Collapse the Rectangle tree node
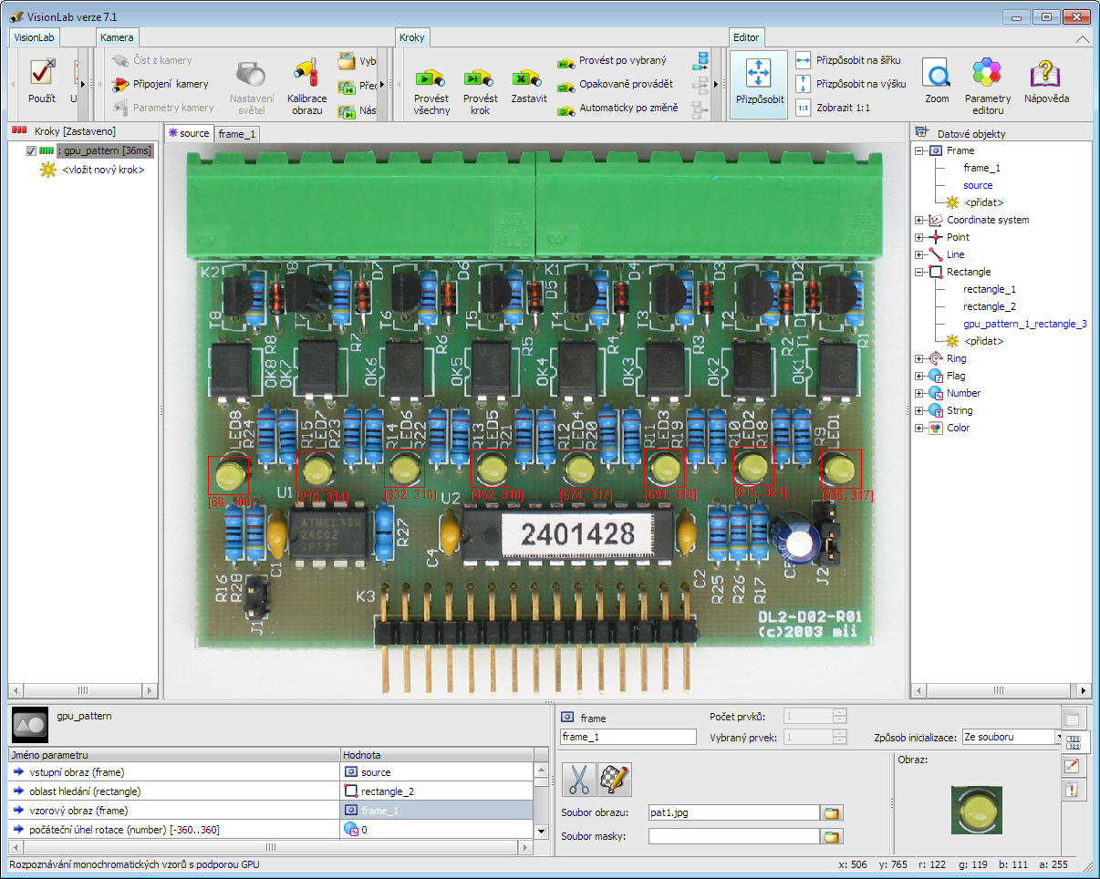The height and width of the screenshot is (879, 1100). click(919, 272)
